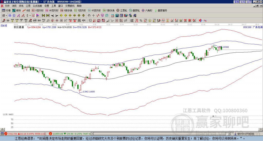Click the yin-yang taiji icon
263x141 pixels.
click(x=201, y=21)
